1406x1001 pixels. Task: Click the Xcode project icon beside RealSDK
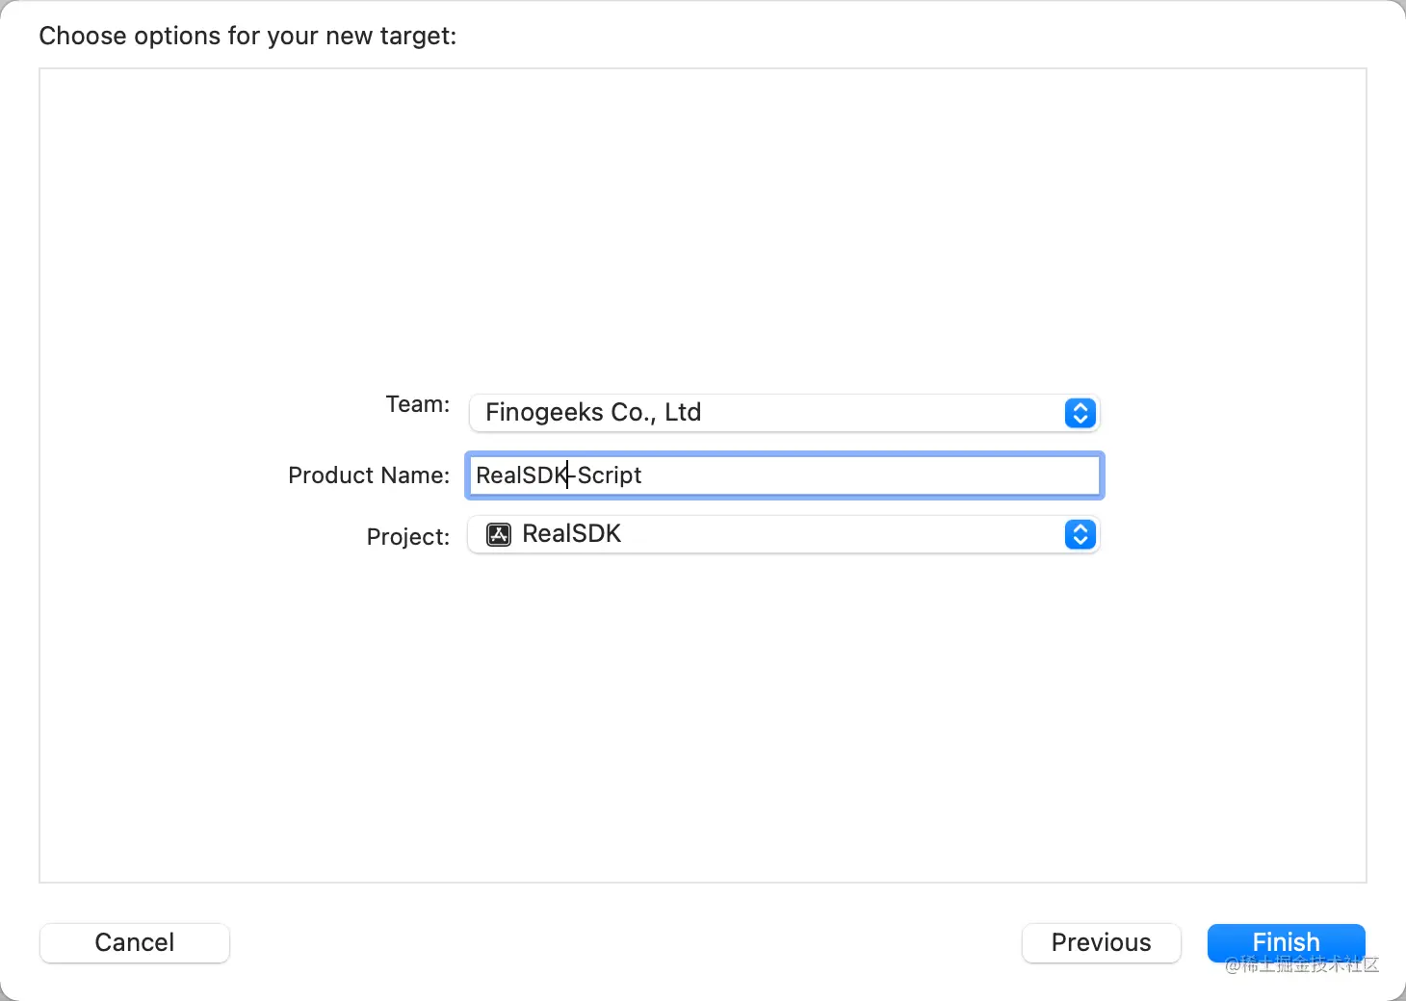[499, 534]
